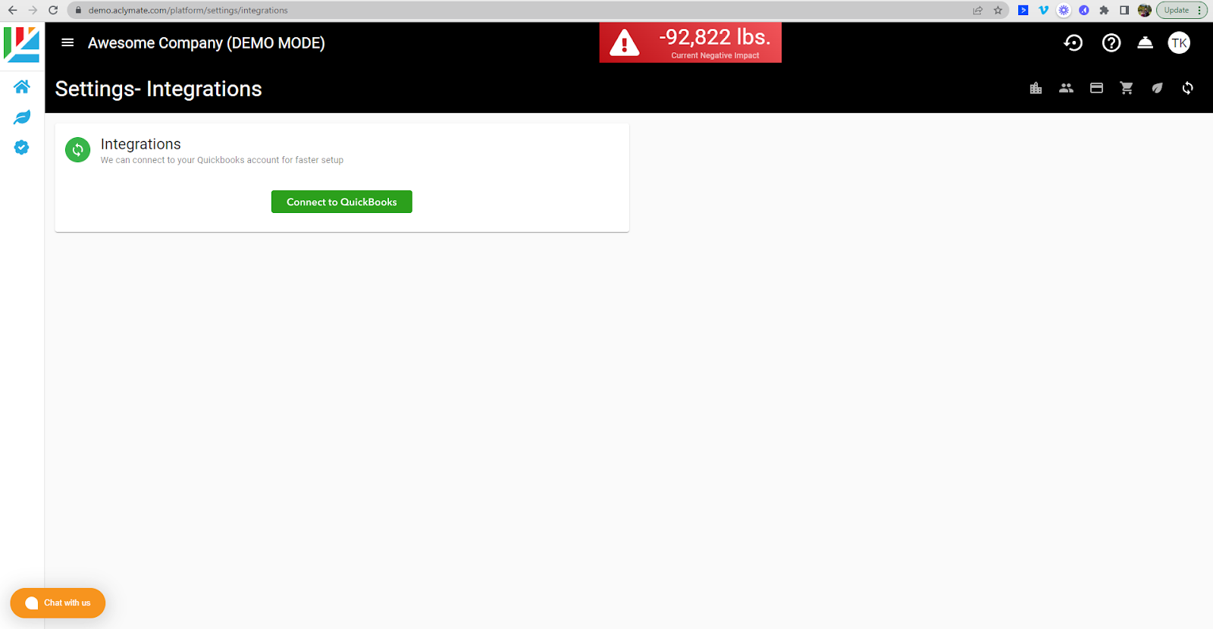
Task: Open the shopping cart settings icon
Action: click(1127, 88)
